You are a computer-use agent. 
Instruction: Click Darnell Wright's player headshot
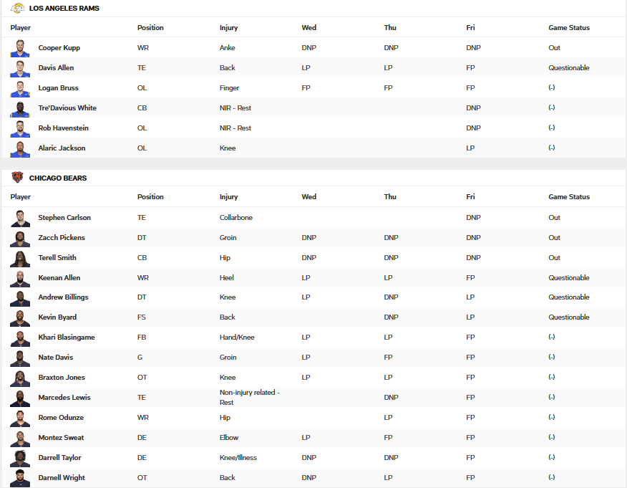[x=20, y=478]
